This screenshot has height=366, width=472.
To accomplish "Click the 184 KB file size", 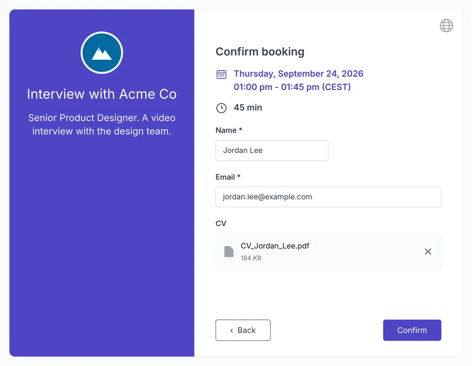I will coord(251,258).
